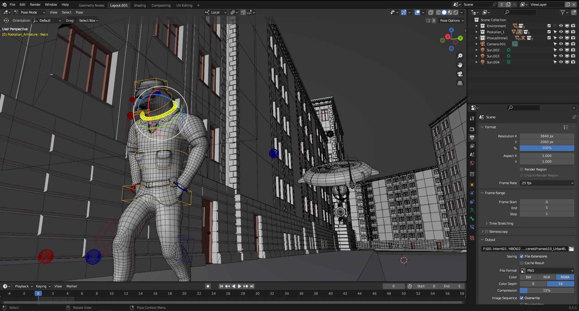Open the Render properties tab icon
579x311 pixels.
point(472,129)
